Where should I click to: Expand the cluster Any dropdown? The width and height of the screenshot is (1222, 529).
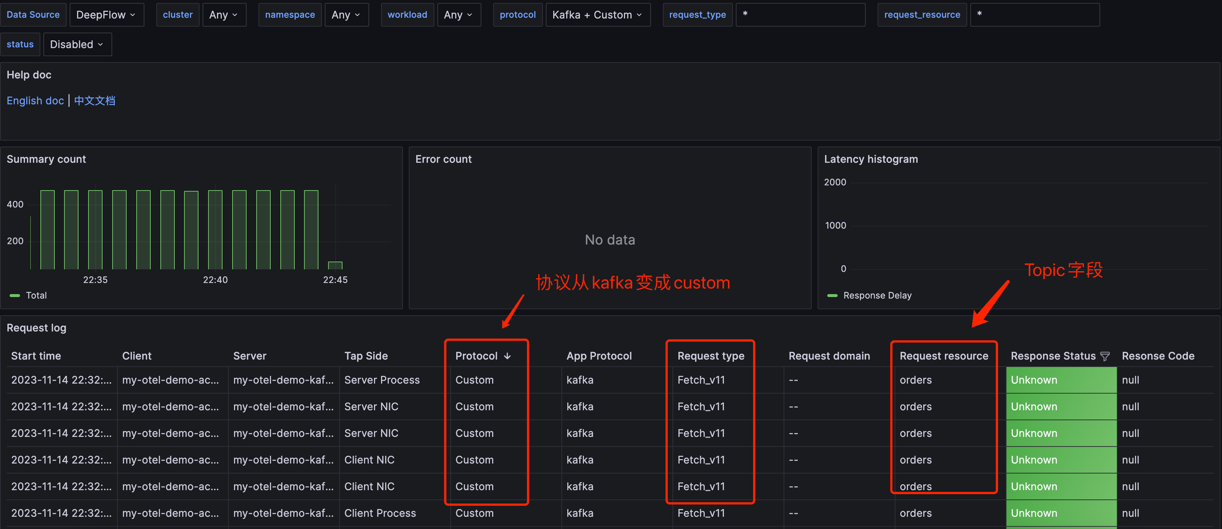pyautogui.click(x=225, y=14)
